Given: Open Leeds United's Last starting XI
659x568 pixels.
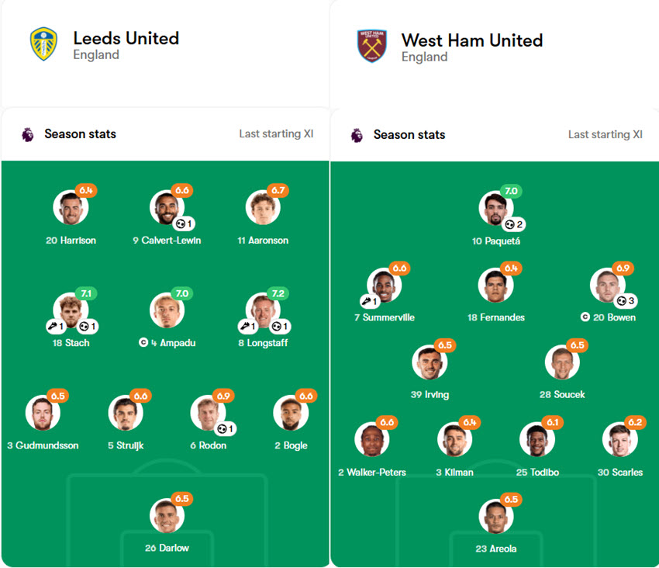Looking at the screenshot, I should tap(274, 133).
